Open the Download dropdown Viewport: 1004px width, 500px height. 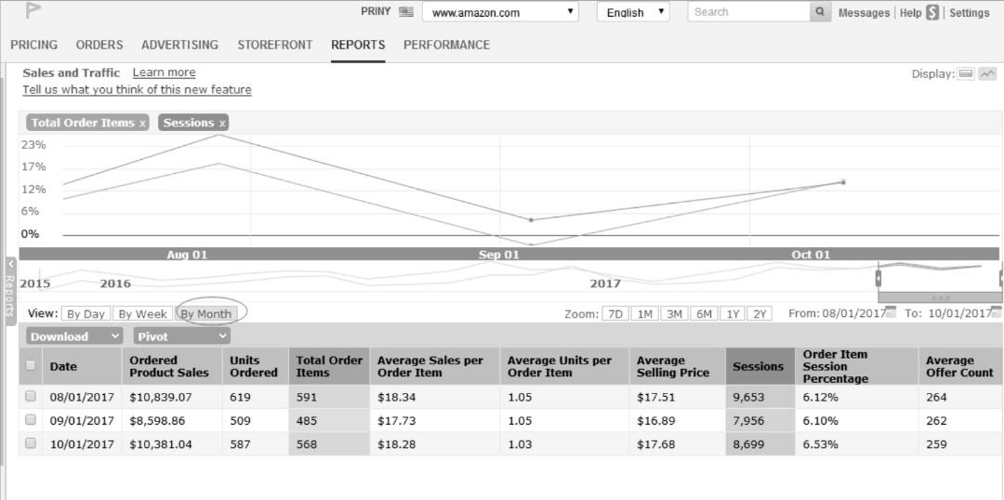[74, 336]
